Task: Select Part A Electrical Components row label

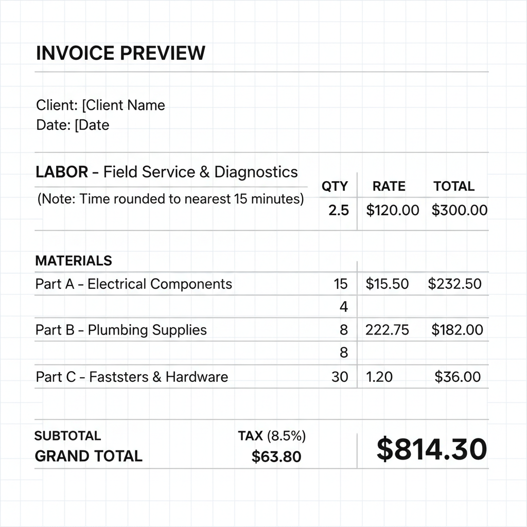Action: click(134, 284)
